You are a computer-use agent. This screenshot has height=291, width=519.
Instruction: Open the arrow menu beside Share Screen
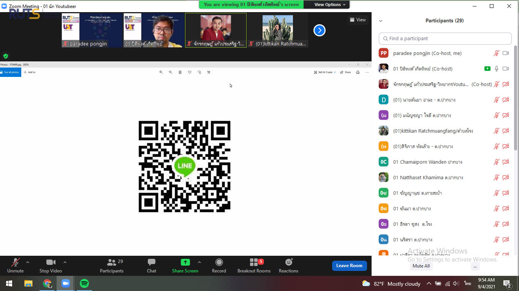coord(199,262)
